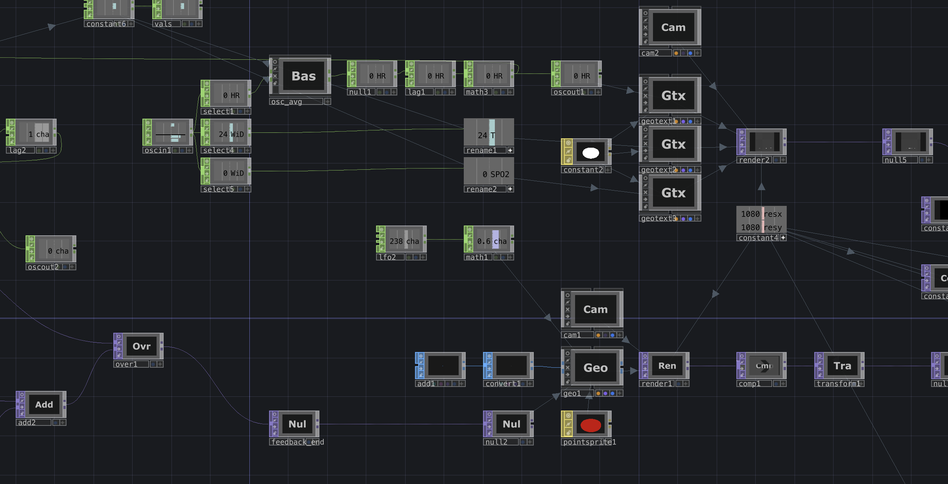Toggle the viewer flag on cam2 node
The width and height of the screenshot is (948, 484).
pyautogui.click(x=645, y=13)
